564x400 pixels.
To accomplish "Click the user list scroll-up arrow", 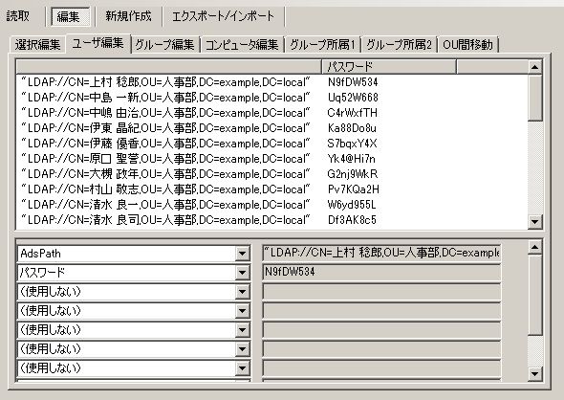I will pyautogui.click(x=535, y=67).
